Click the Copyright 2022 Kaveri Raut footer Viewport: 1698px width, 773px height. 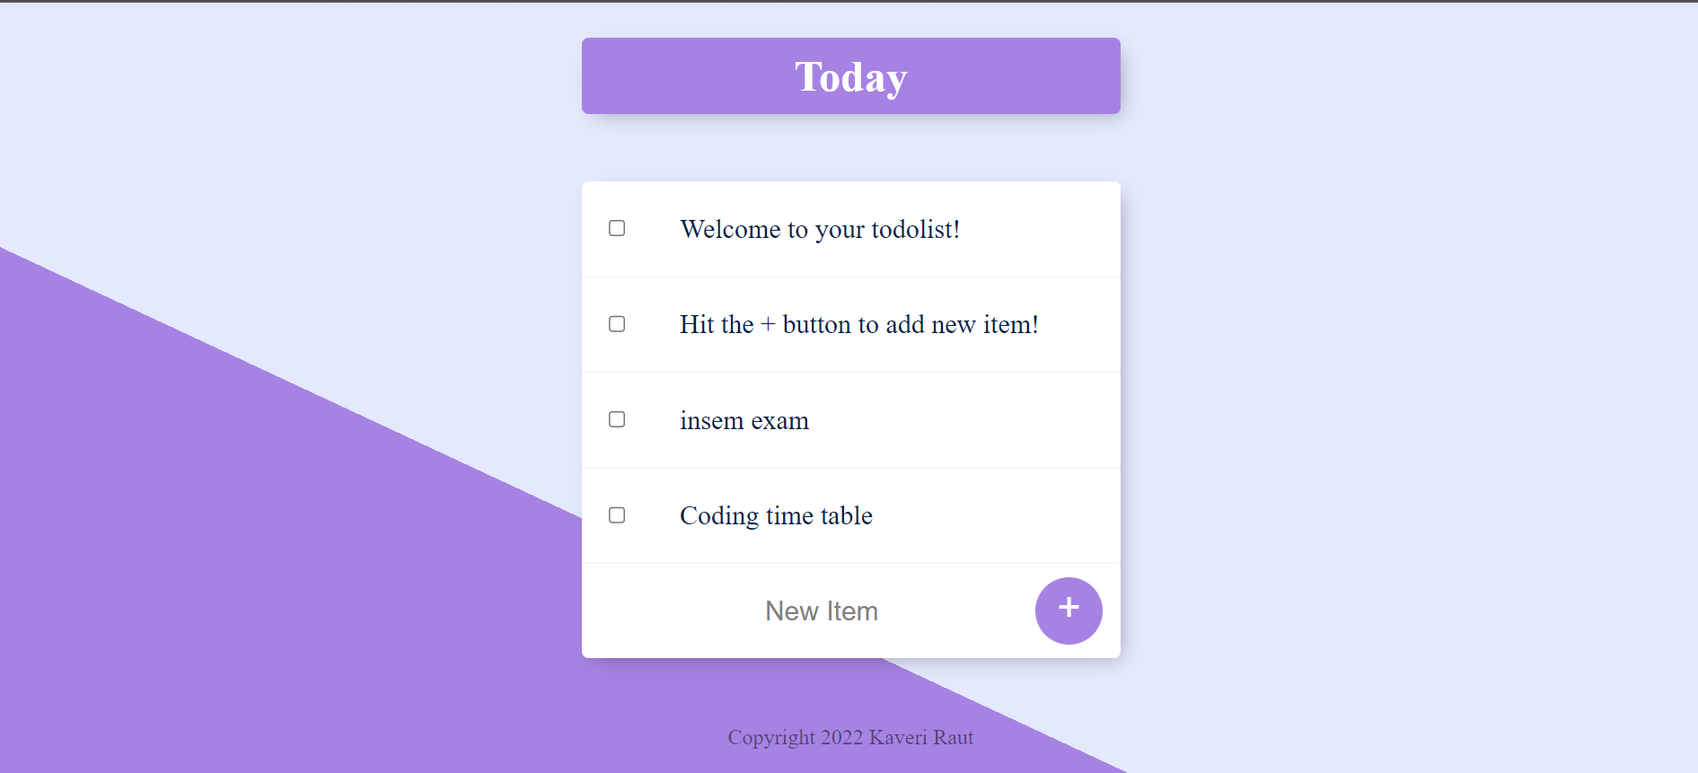(x=849, y=737)
